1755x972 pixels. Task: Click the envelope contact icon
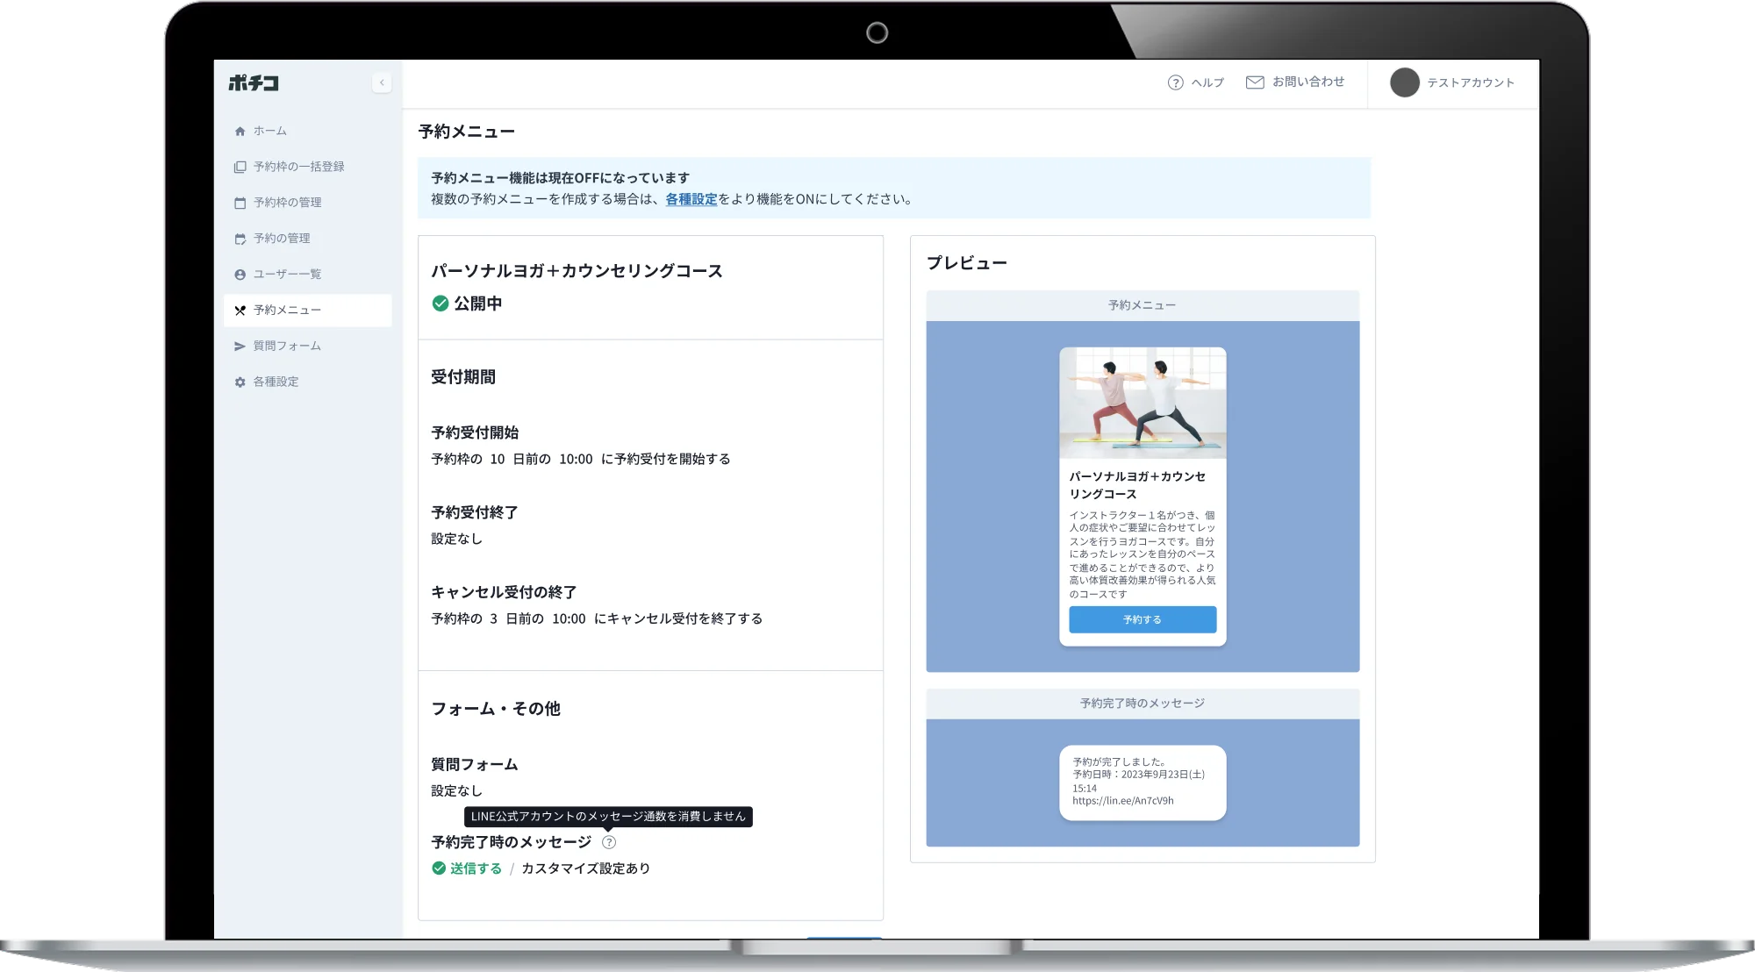pos(1255,82)
